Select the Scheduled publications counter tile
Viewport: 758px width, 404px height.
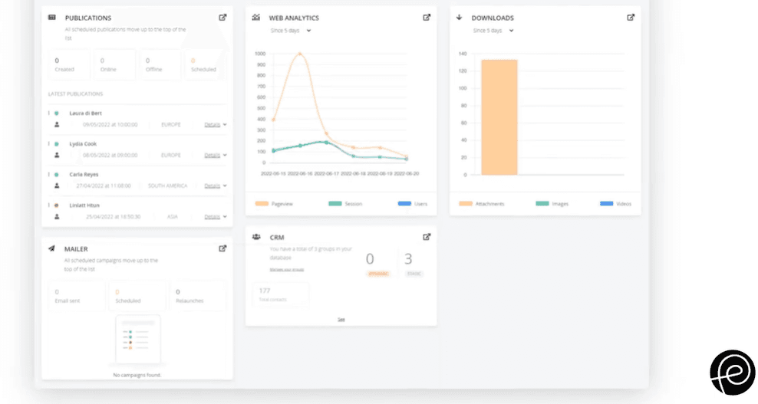click(x=203, y=65)
